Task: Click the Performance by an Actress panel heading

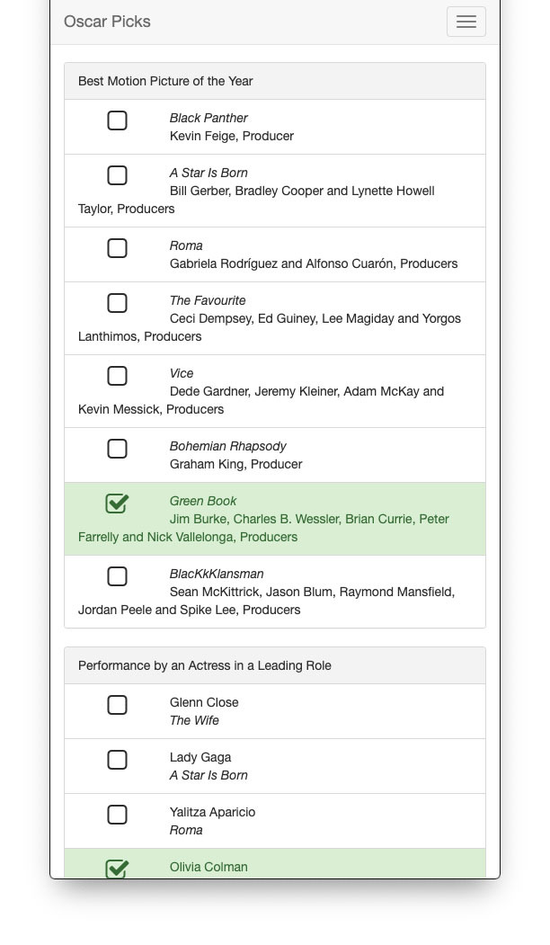Action: (205, 665)
